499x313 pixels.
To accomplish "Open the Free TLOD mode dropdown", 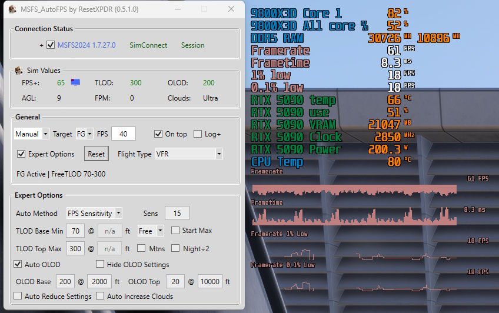I will tap(151, 231).
